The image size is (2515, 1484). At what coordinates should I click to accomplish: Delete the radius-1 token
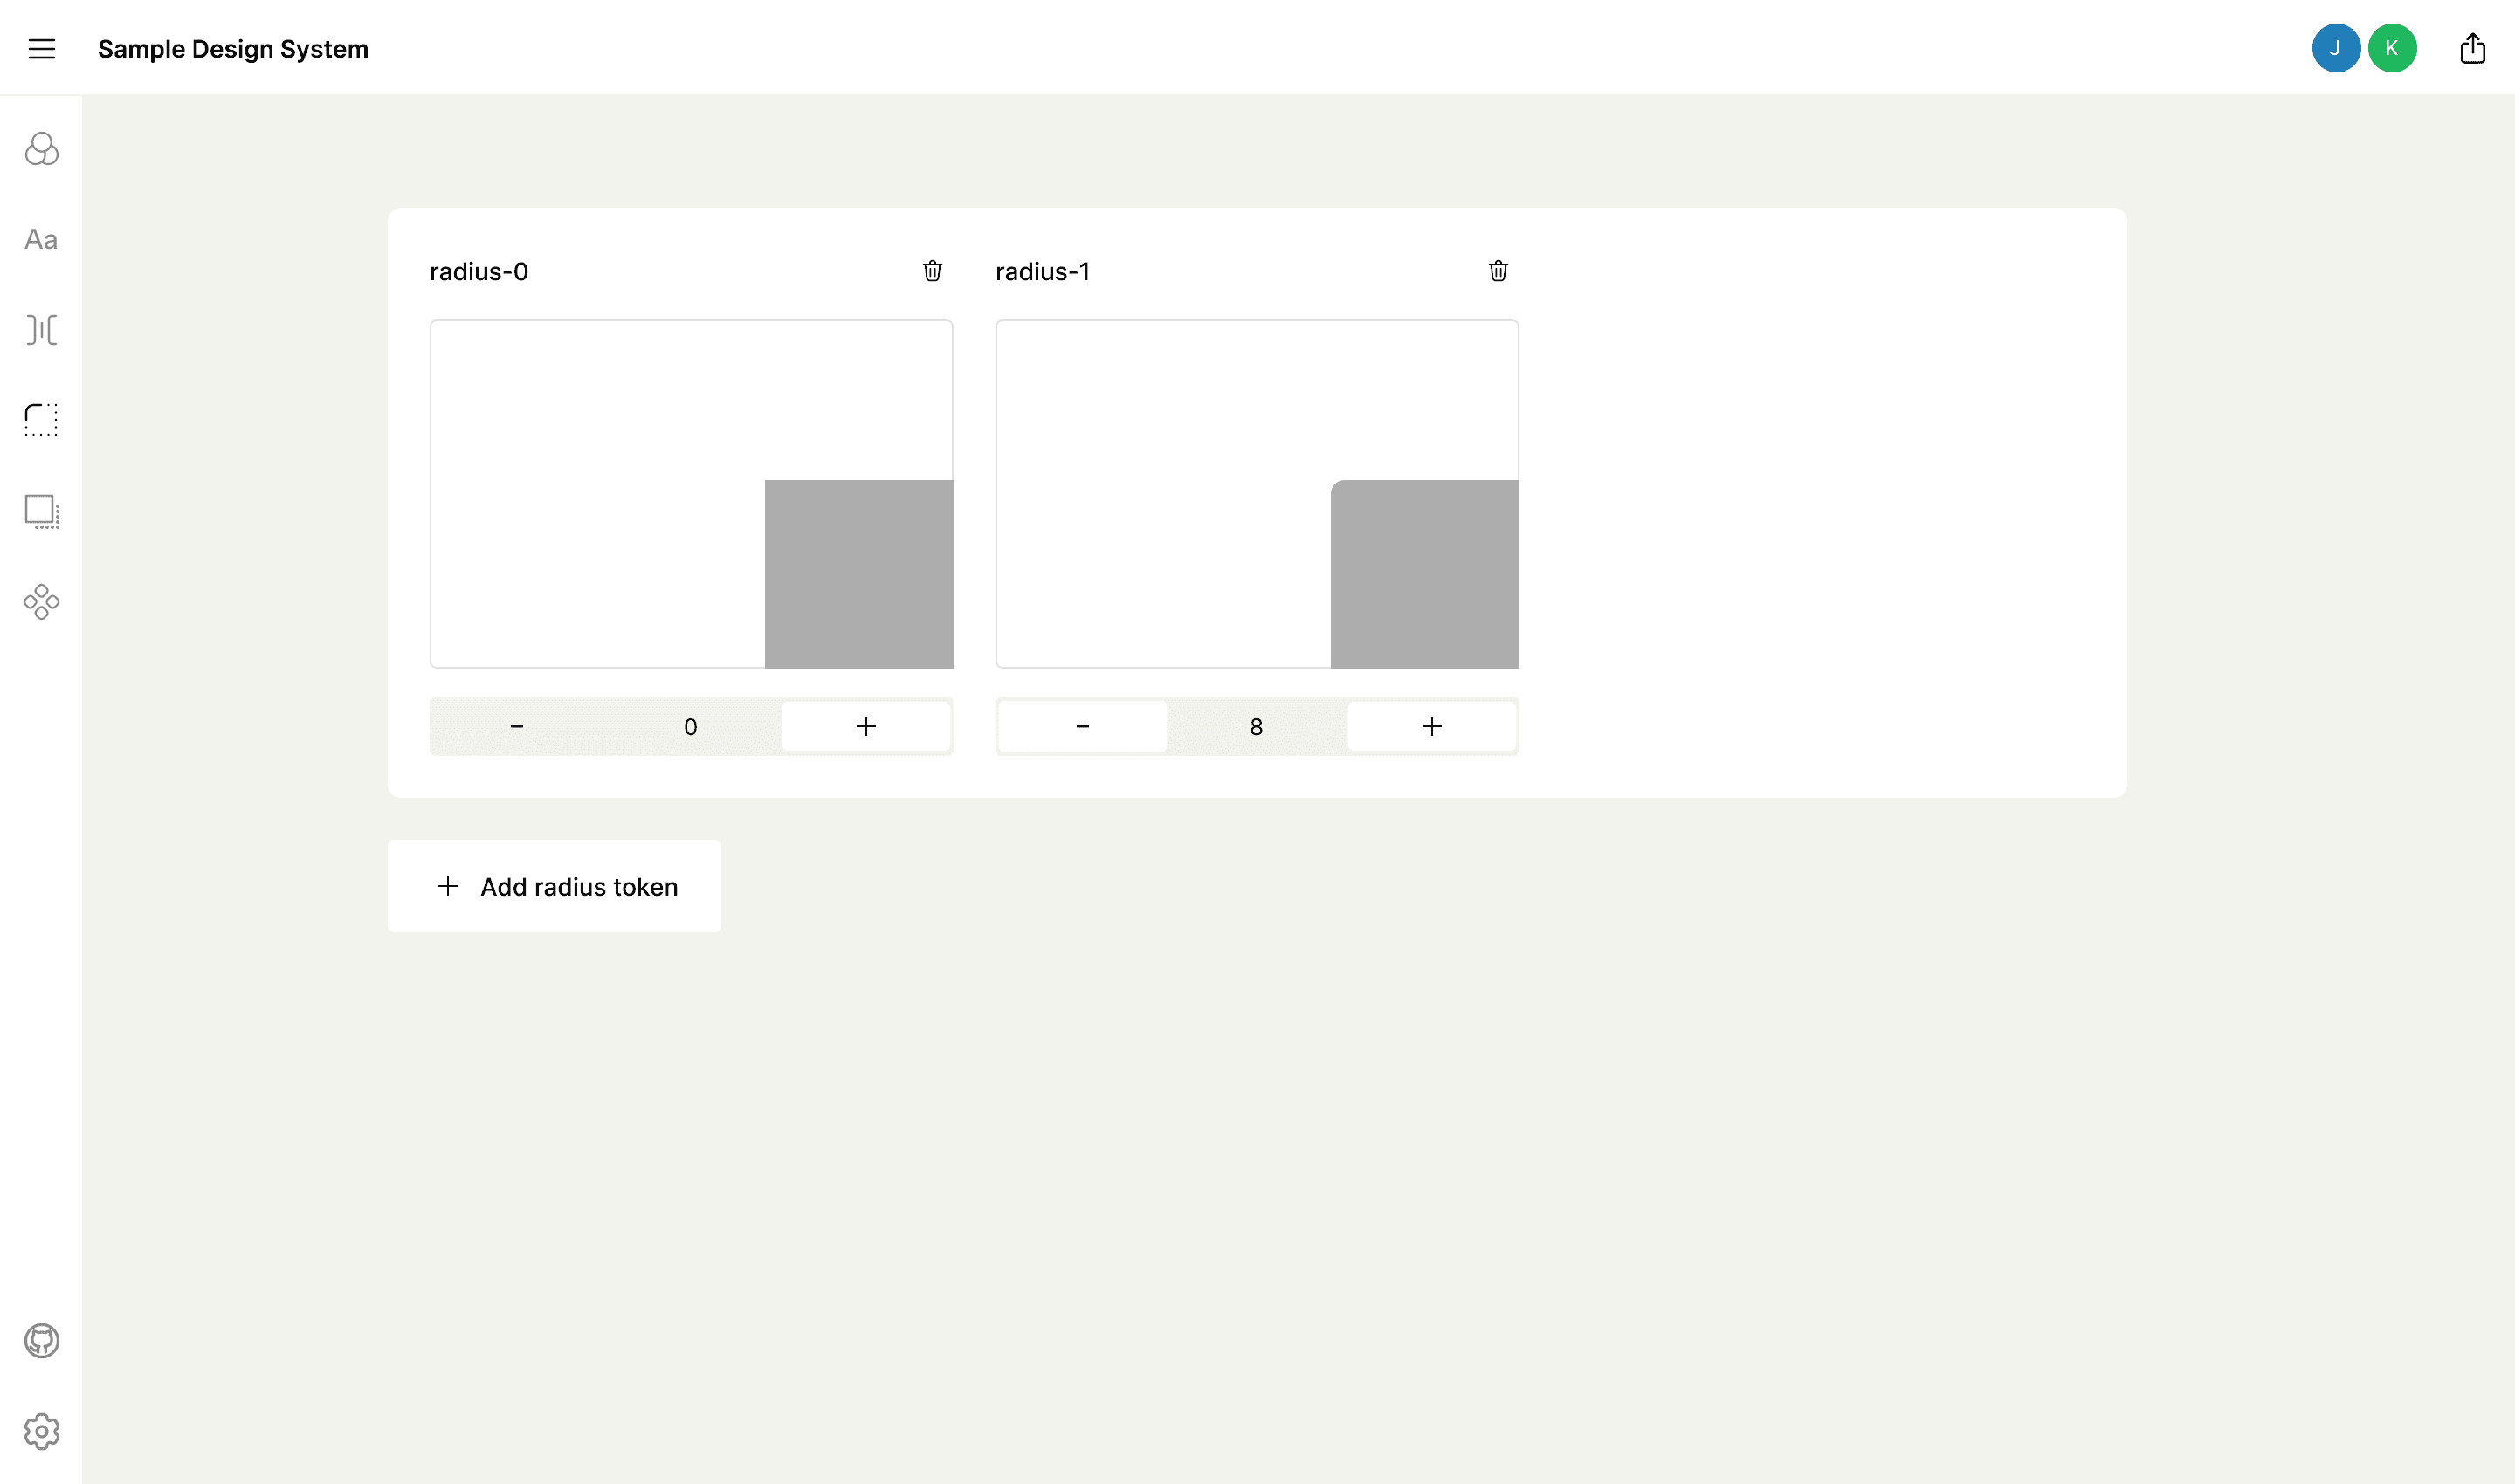(1498, 271)
